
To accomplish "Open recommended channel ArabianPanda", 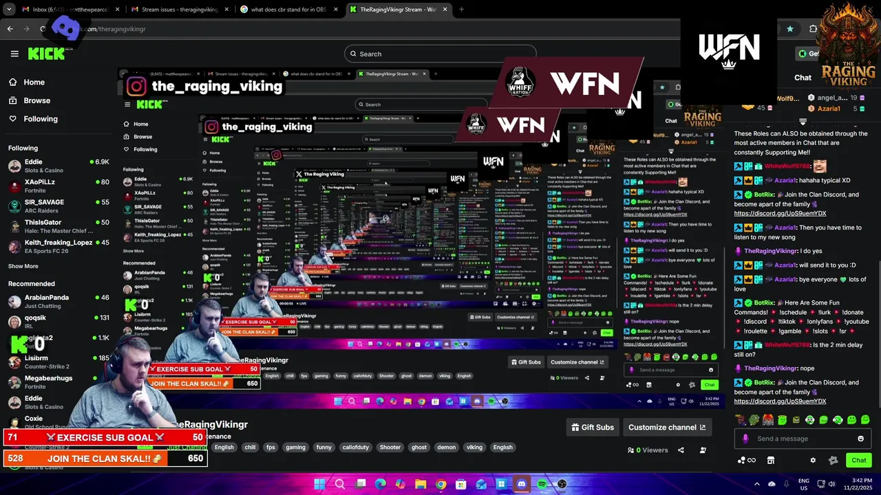I will click(x=59, y=301).
